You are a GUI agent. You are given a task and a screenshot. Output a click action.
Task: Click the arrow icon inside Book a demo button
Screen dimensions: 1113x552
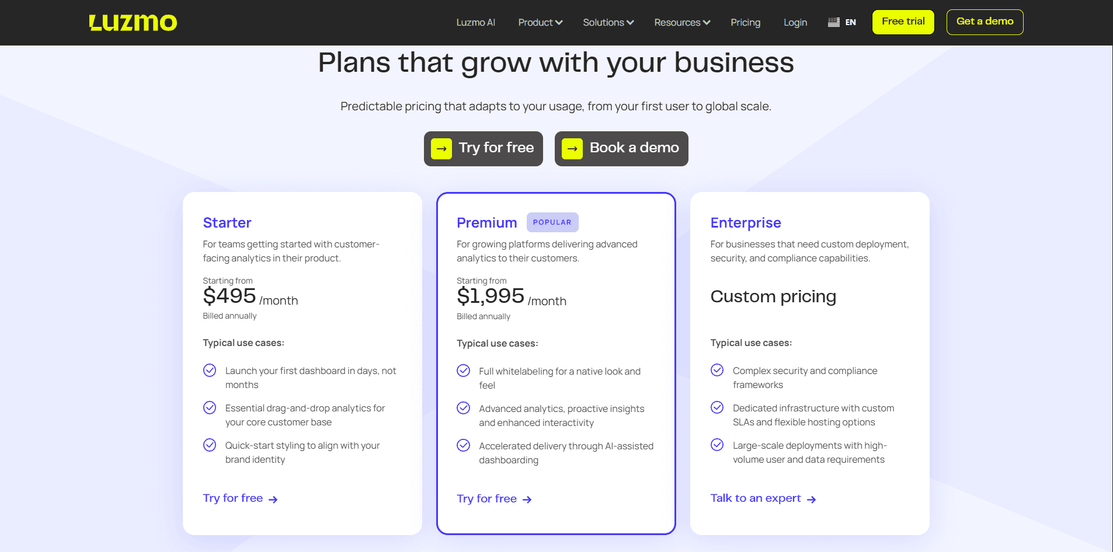tap(572, 149)
